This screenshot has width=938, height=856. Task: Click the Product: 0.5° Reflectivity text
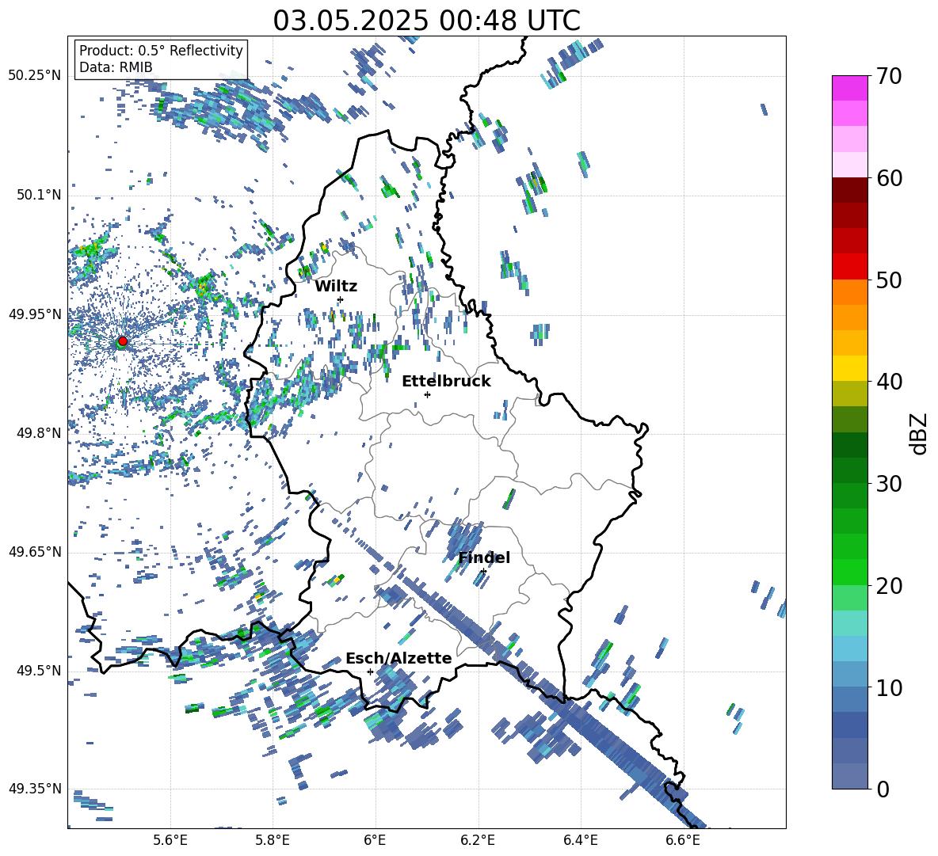[x=161, y=51]
